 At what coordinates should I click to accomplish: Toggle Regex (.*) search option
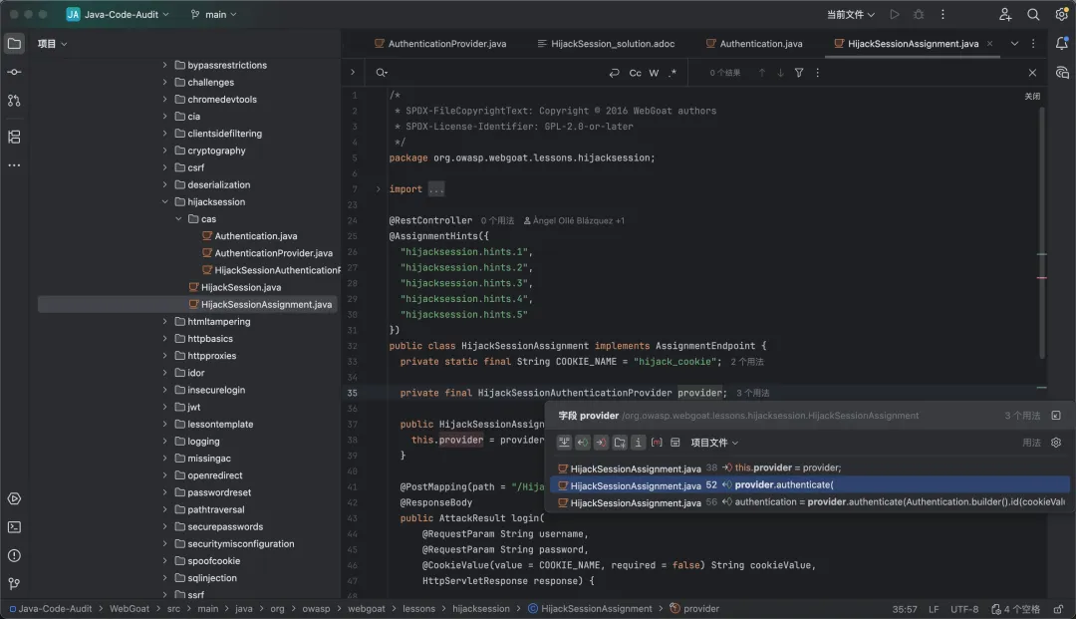pyautogui.click(x=672, y=73)
